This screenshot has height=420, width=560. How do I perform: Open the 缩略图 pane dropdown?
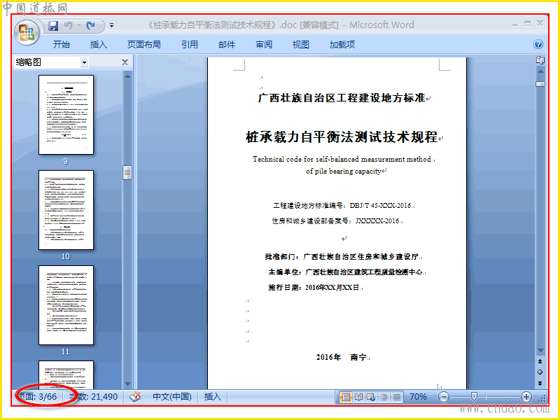[x=84, y=62]
